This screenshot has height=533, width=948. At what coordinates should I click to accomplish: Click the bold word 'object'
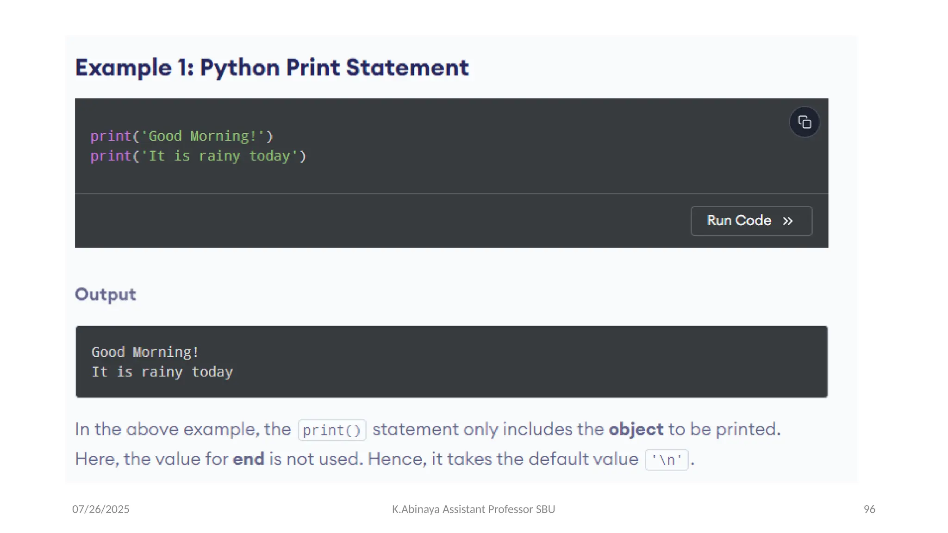coord(636,429)
